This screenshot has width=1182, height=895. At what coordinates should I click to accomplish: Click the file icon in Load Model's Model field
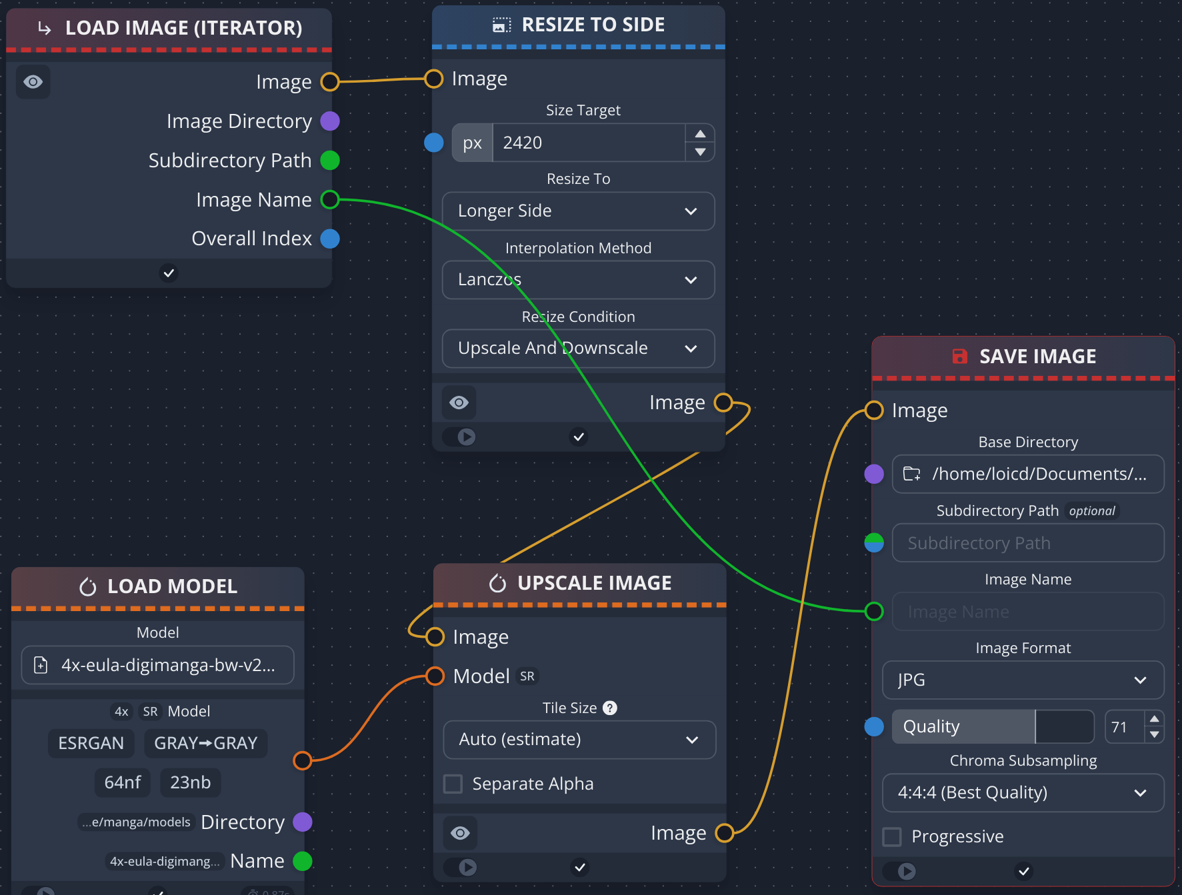click(41, 665)
